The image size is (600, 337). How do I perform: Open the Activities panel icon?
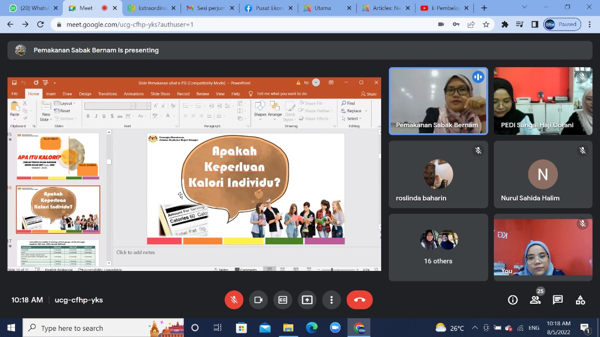coord(581,300)
